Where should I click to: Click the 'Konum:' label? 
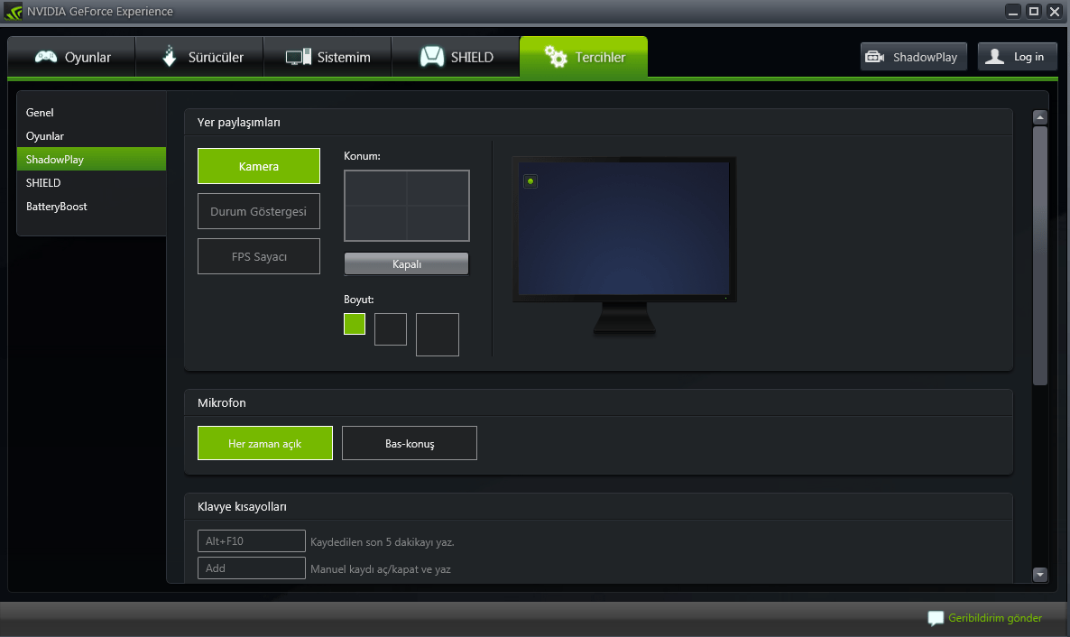click(363, 156)
